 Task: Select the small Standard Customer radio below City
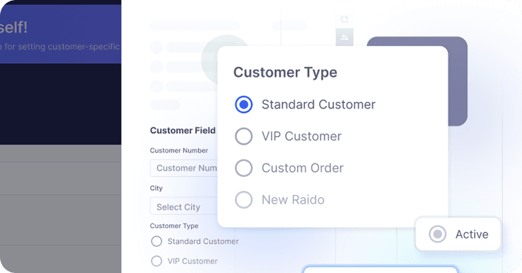157,241
